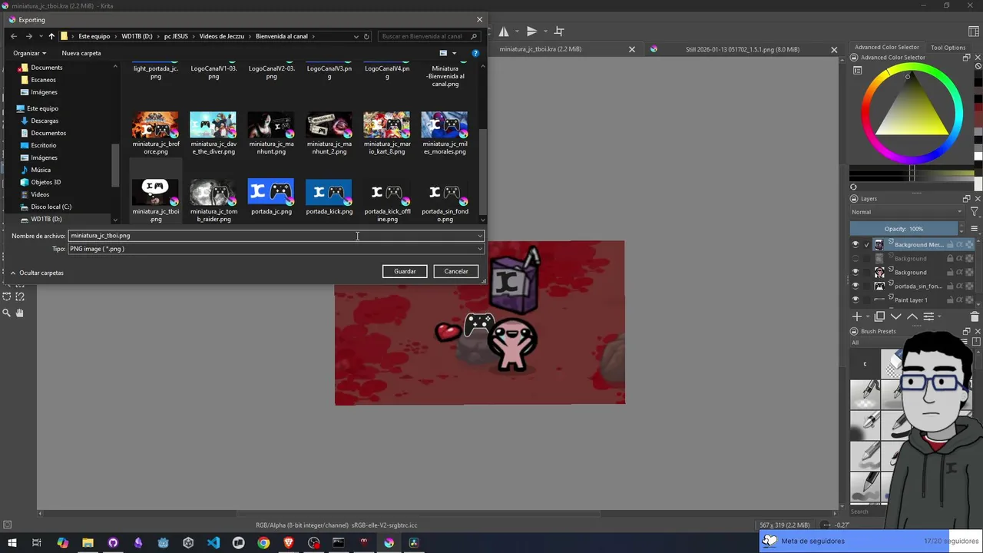The image size is (983, 553).
Task: Switch to the Tool Options tab
Action: [948, 48]
